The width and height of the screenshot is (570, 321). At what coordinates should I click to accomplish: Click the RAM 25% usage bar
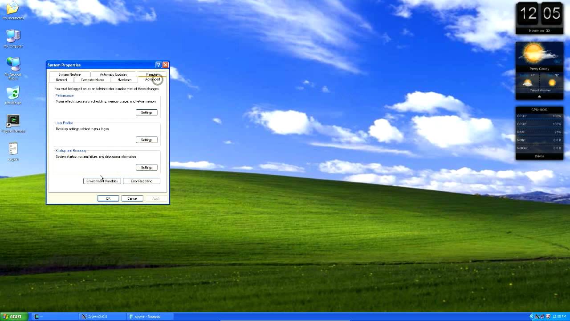pos(539,132)
